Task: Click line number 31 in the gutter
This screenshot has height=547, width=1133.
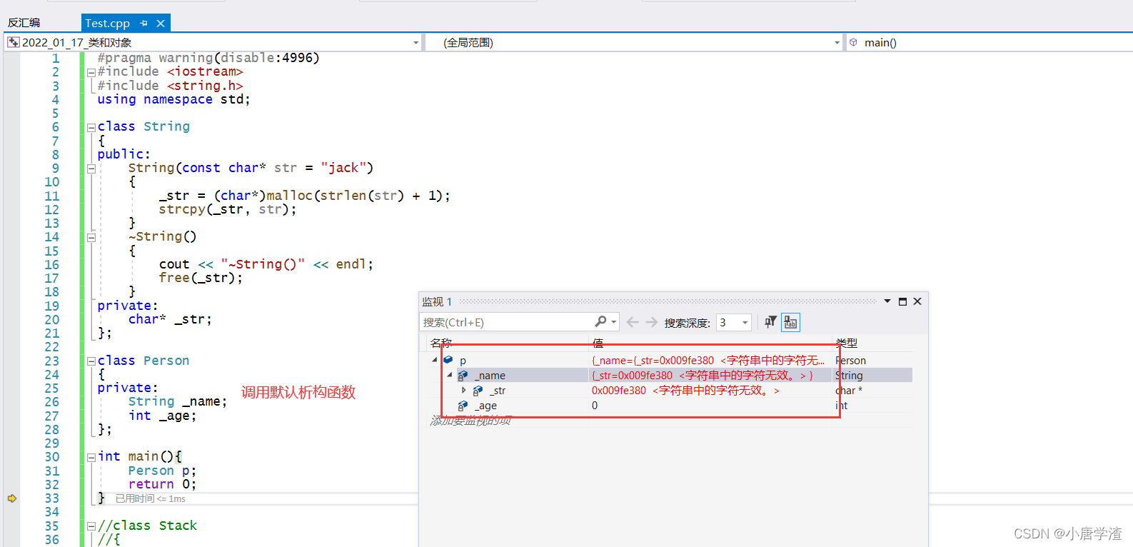Action: (x=51, y=471)
